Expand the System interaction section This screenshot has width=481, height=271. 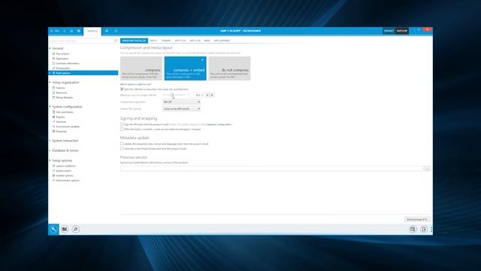pyautogui.click(x=50, y=141)
